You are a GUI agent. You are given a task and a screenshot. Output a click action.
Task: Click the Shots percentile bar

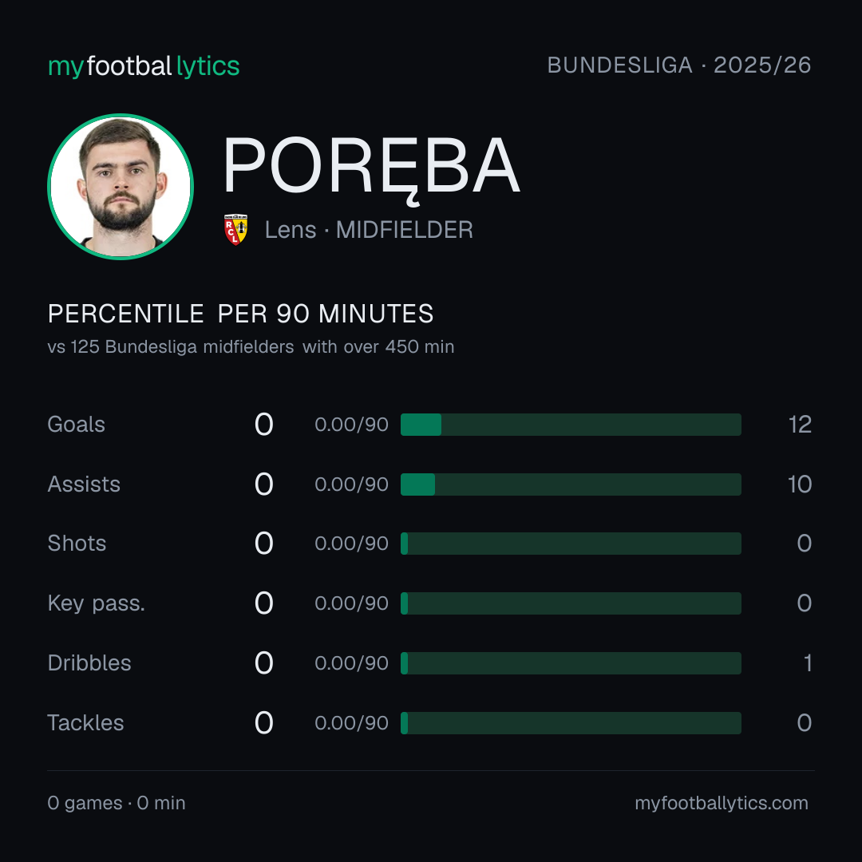(x=571, y=544)
